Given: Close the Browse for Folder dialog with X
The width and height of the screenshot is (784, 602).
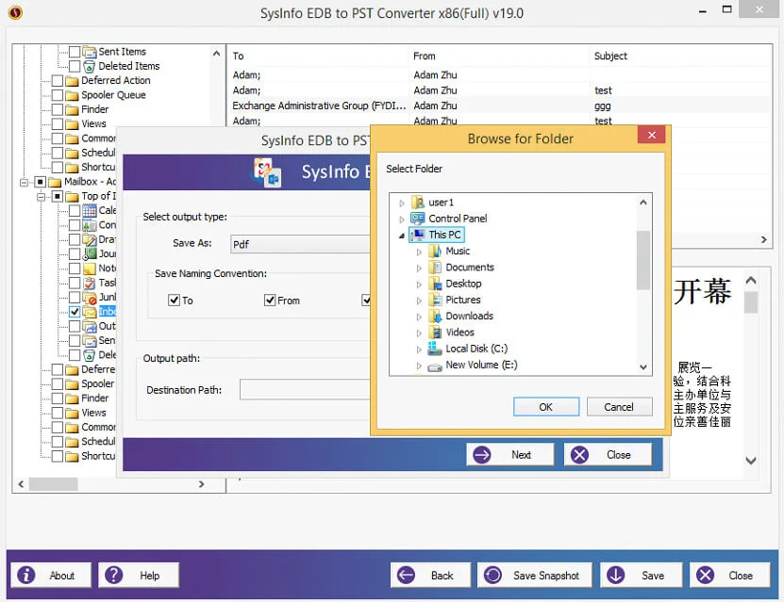Looking at the screenshot, I should coord(652,136).
